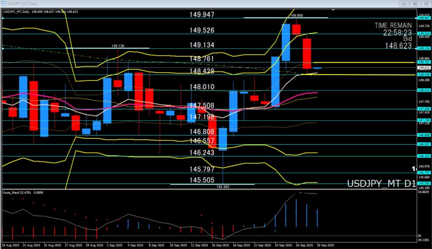Select the left anchor handle of the 149.134 line
Screen dimensions: 432x249
3,48
